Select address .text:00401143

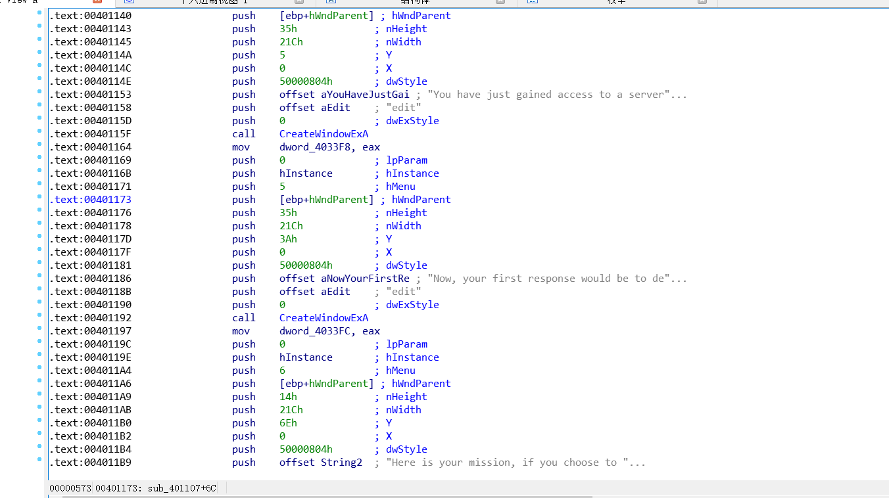pyautogui.click(x=90, y=29)
